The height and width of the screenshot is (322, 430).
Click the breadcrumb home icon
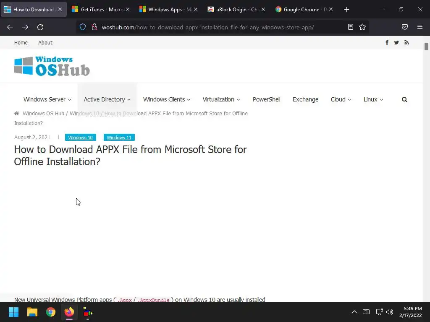tap(17, 113)
